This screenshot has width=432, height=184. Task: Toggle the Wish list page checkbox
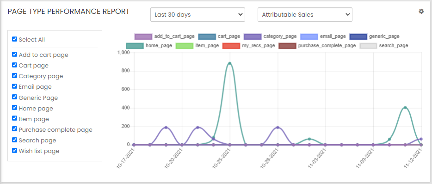(15, 150)
